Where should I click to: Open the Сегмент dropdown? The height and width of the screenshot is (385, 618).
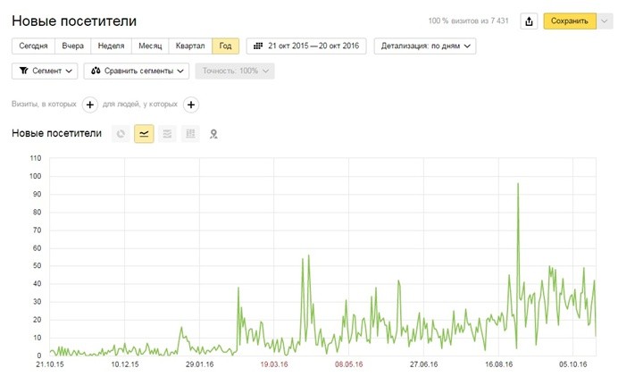[x=45, y=71]
